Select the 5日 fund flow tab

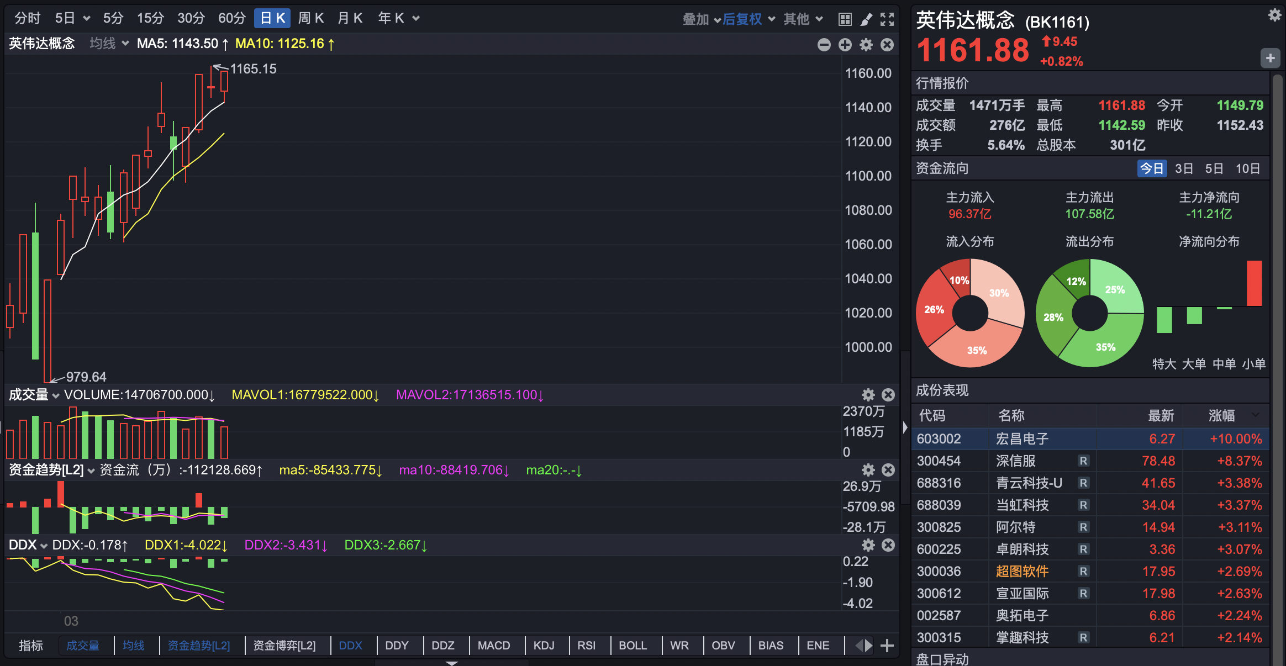click(1214, 168)
